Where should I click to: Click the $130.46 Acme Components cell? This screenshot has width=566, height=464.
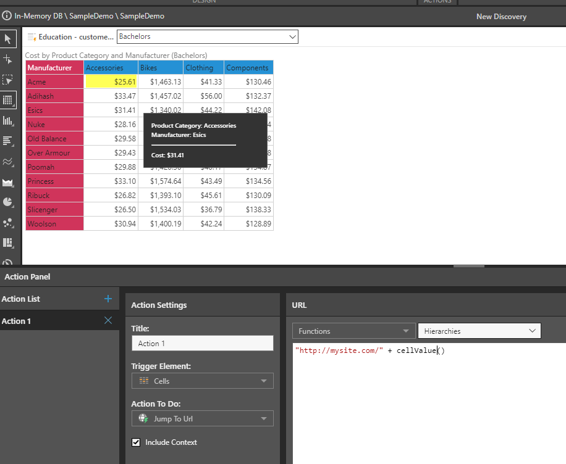tap(249, 82)
